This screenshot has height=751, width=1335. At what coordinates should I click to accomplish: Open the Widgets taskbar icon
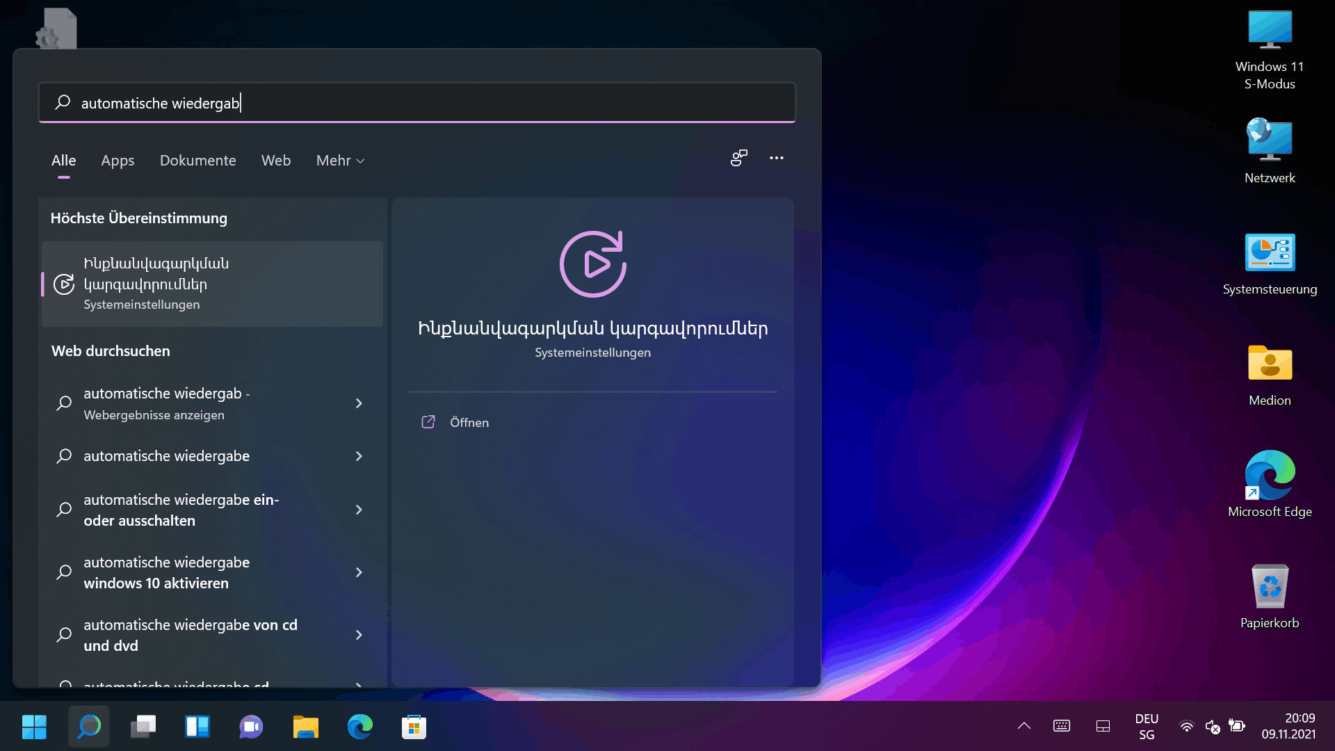(x=197, y=727)
